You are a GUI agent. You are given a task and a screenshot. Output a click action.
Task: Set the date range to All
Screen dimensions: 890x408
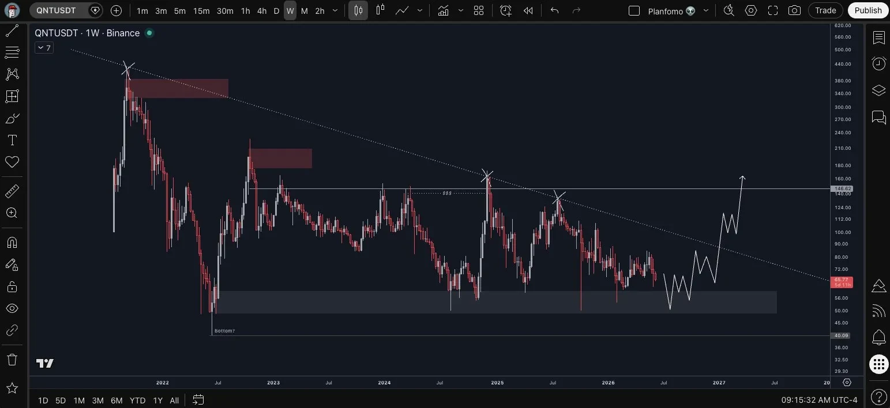[x=174, y=400]
